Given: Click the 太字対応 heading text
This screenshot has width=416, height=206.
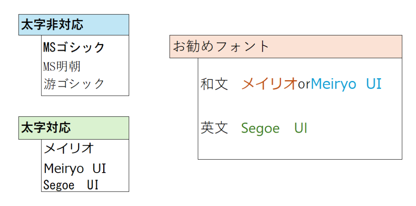Looking at the screenshot, I should pos(45,128).
